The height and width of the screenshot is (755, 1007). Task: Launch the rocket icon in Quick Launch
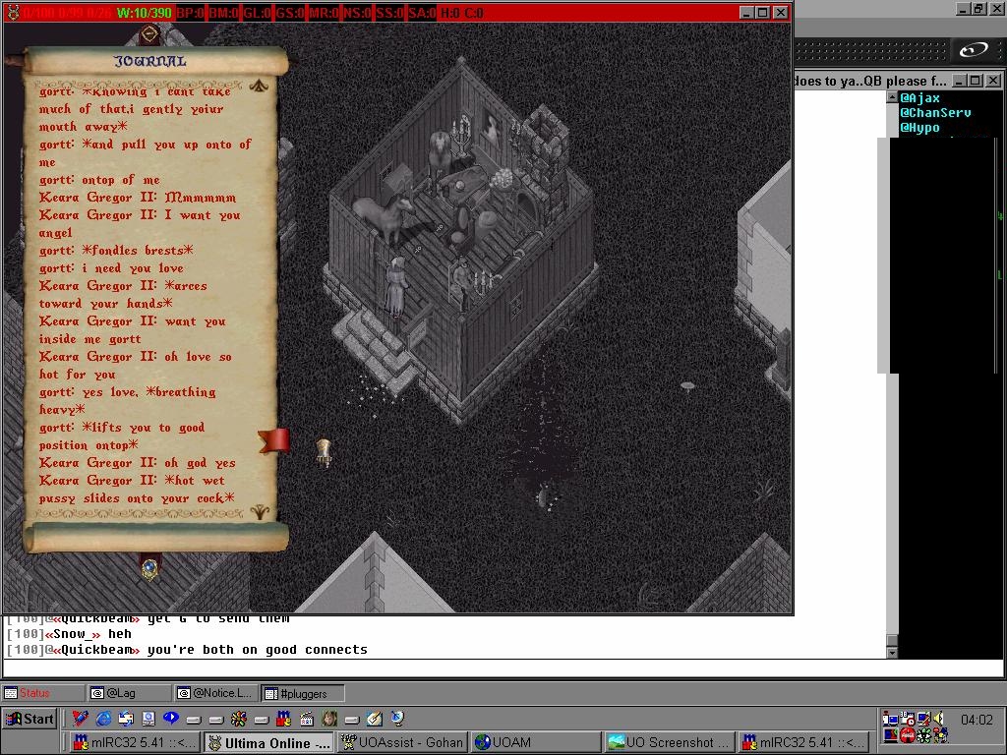[81, 719]
